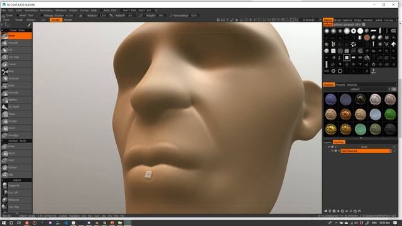Pick the selected white square alpha
Viewport: 402px width, 226px height.
[x=347, y=58]
